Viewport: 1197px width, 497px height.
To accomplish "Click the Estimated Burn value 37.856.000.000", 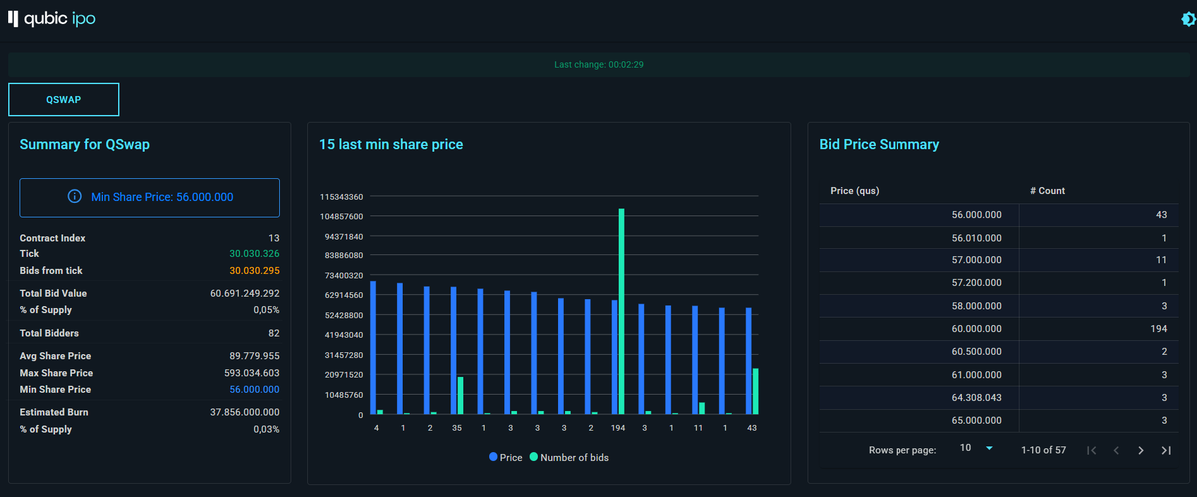I will 245,413.
